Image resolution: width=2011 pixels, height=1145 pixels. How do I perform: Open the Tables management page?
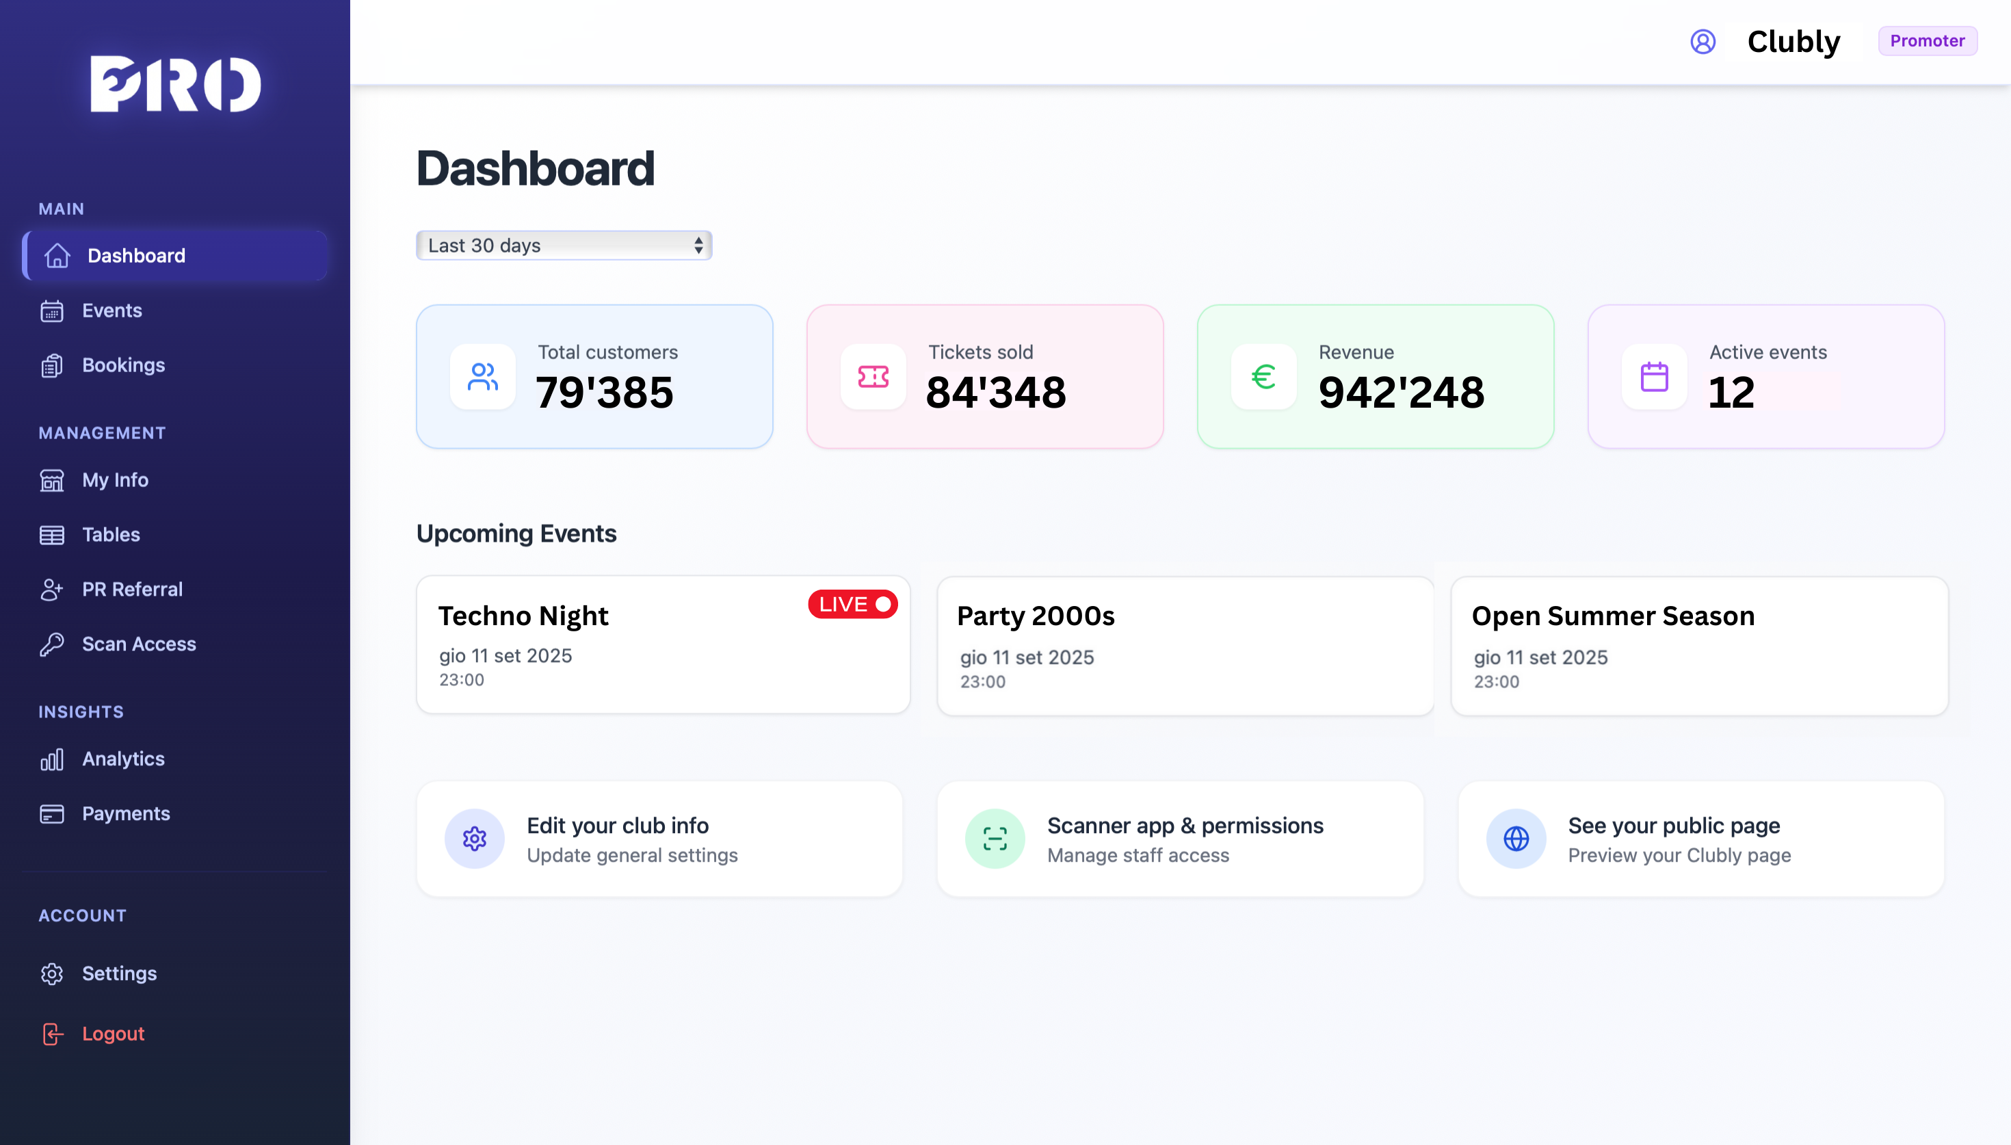pos(111,535)
